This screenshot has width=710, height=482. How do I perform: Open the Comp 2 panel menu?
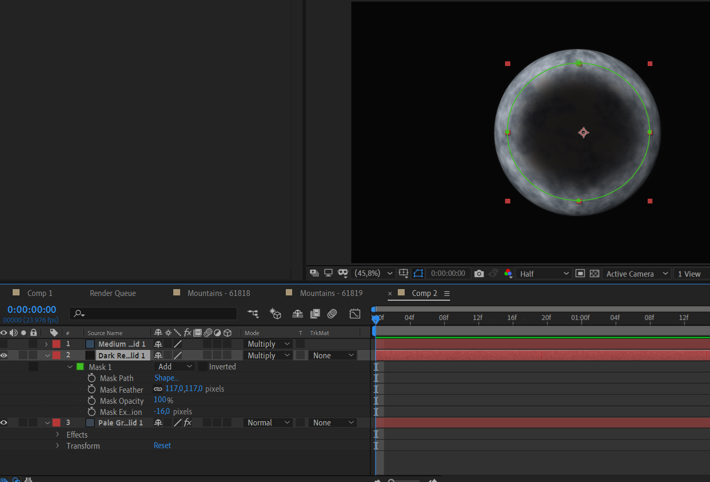tap(447, 293)
